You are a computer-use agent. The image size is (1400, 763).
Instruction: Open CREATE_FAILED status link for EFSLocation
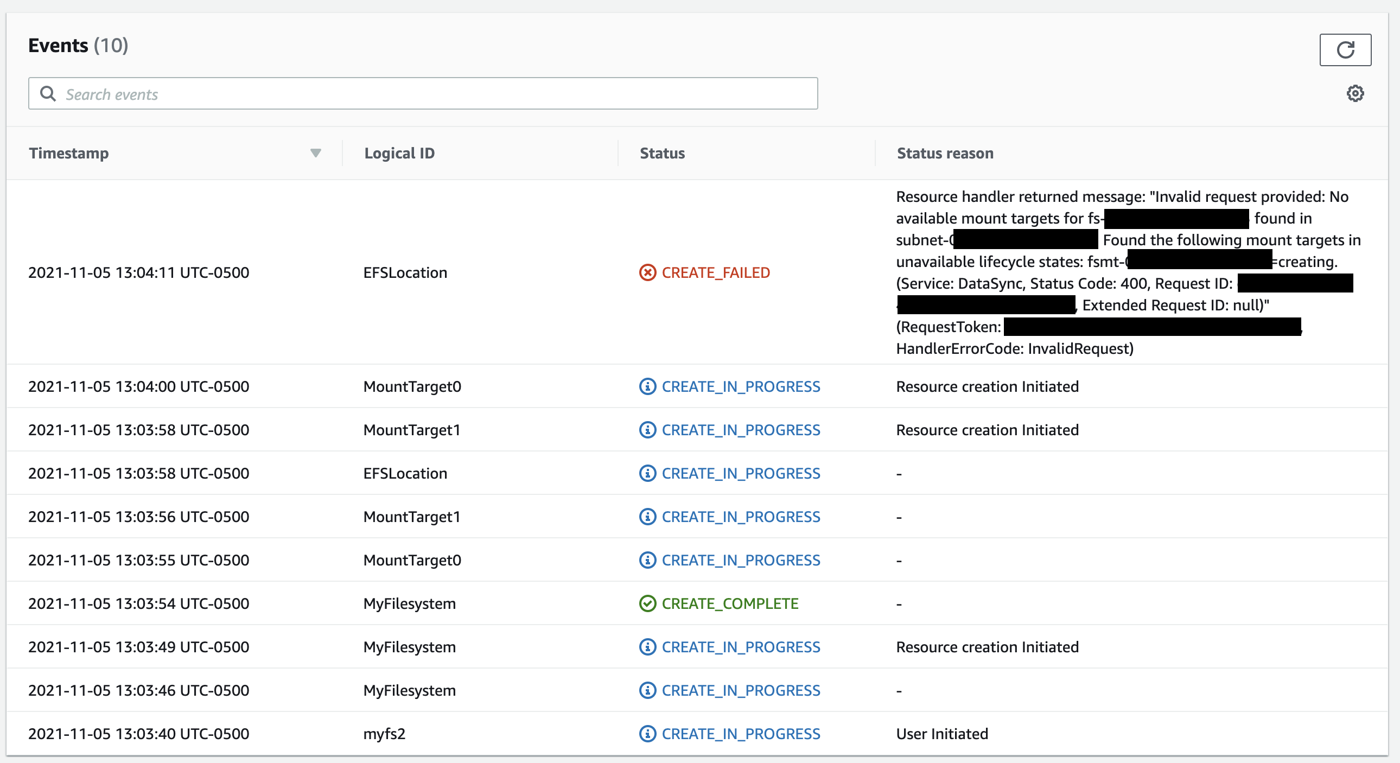pos(716,272)
